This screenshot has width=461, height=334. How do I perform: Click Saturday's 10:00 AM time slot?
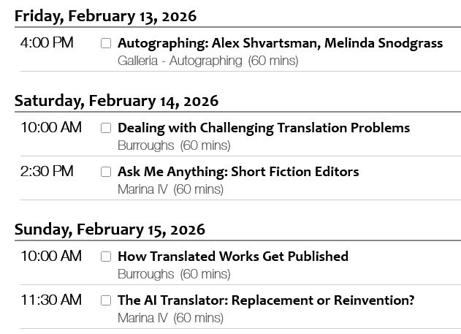click(x=50, y=128)
